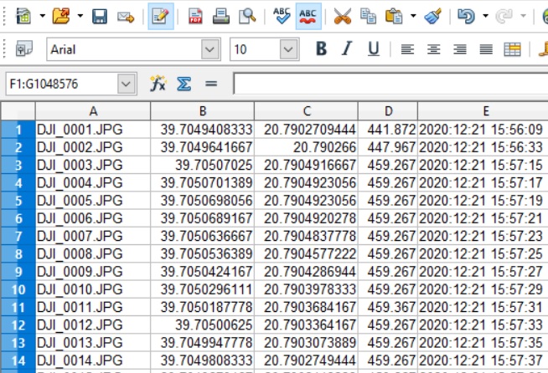Expand the Open recent files arrow
548x373 pixels.
coord(80,16)
